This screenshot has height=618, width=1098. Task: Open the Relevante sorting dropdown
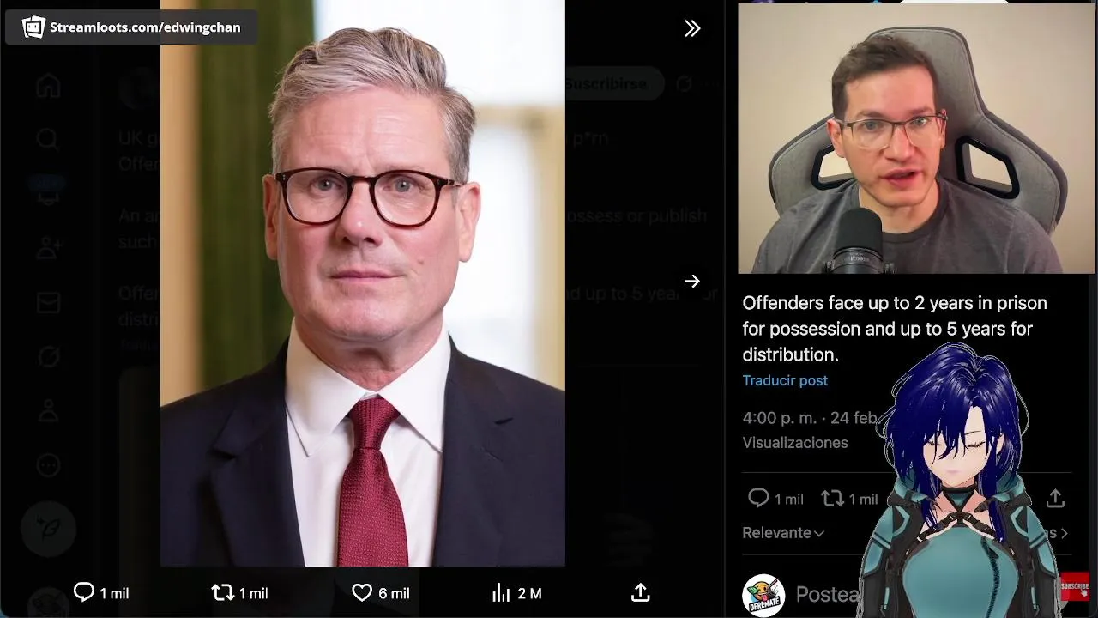point(783,533)
